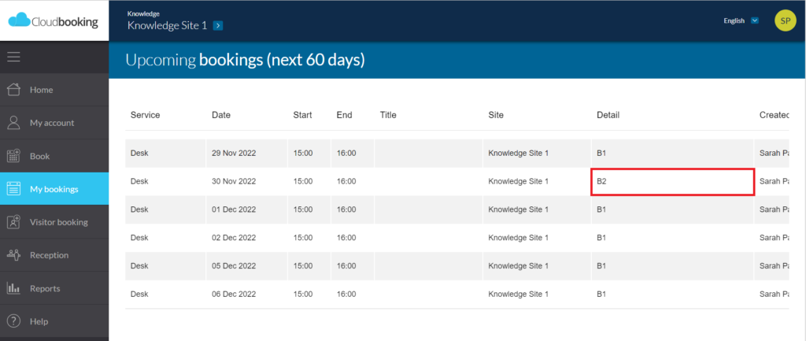The image size is (806, 341).
Task: Sort by the Date column header
Action: pos(221,115)
